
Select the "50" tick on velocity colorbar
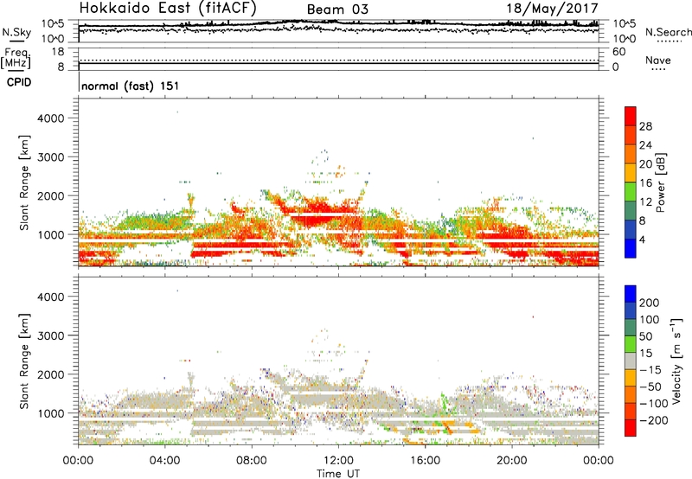pos(645,336)
